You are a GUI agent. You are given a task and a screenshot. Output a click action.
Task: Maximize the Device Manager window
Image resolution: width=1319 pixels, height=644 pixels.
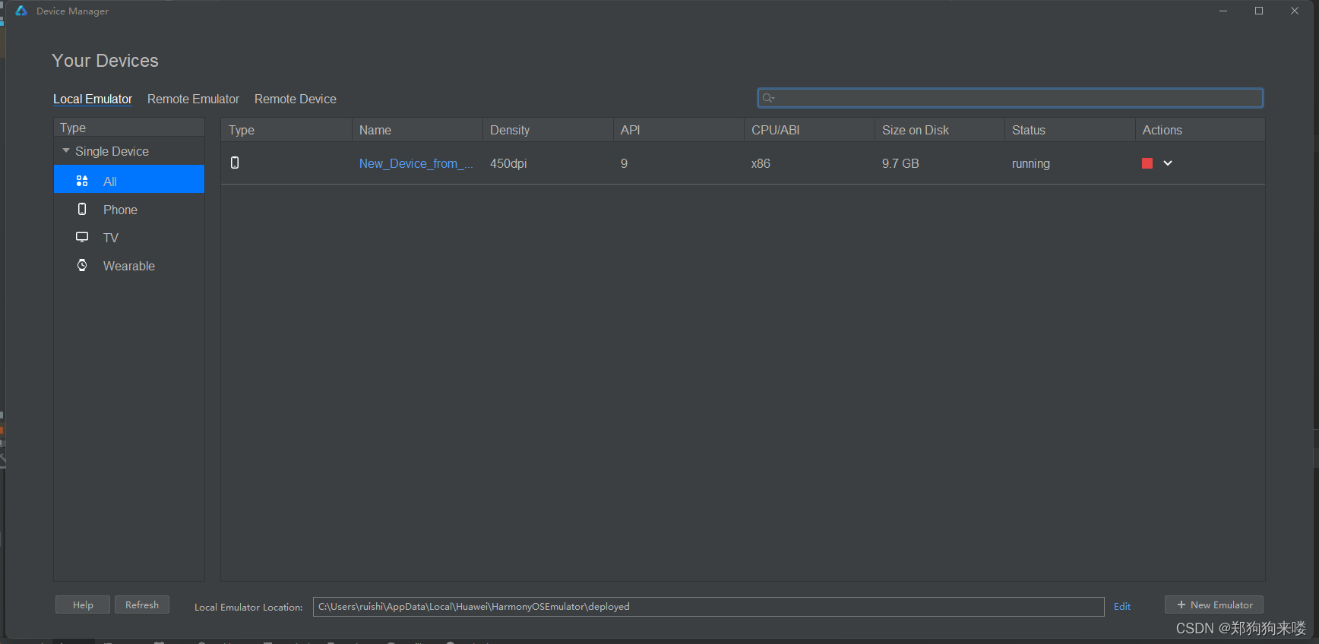[x=1259, y=11]
